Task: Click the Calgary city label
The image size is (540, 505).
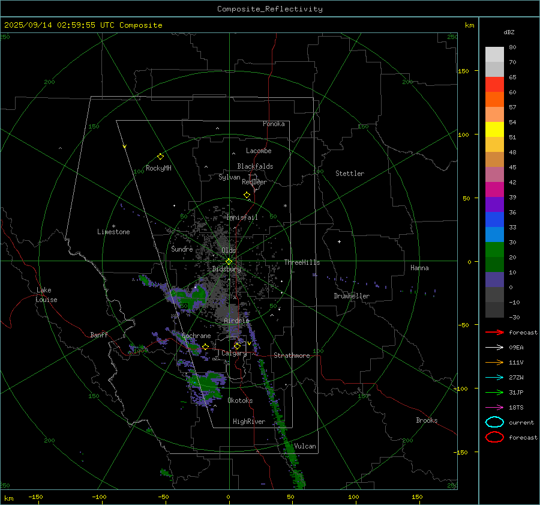Action: click(x=234, y=353)
